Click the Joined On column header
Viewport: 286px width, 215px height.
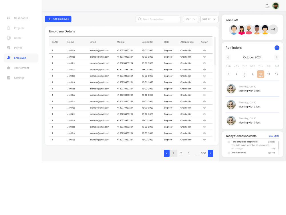pyautogui.click(x=148, y=42)
